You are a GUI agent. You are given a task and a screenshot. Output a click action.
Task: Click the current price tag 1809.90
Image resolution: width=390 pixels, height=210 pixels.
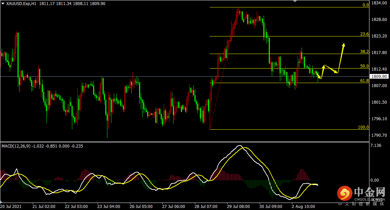tap(379, 76)
